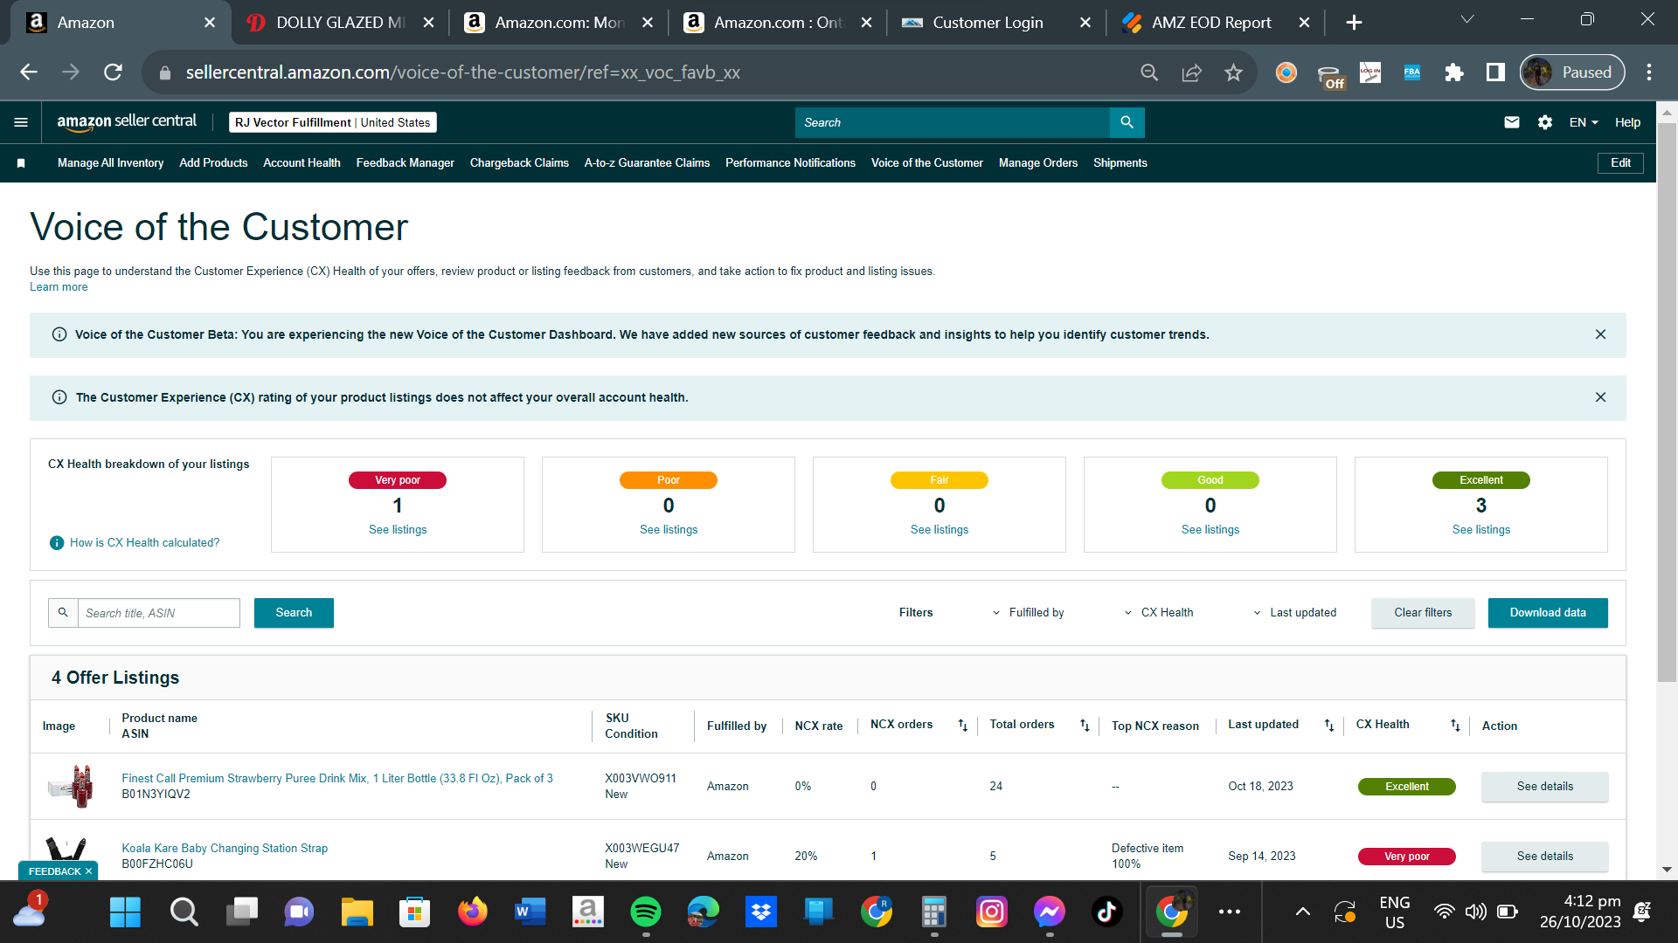Open the Help link in header
Viewport: 1678px width, 943px height.
point(1627,122)
